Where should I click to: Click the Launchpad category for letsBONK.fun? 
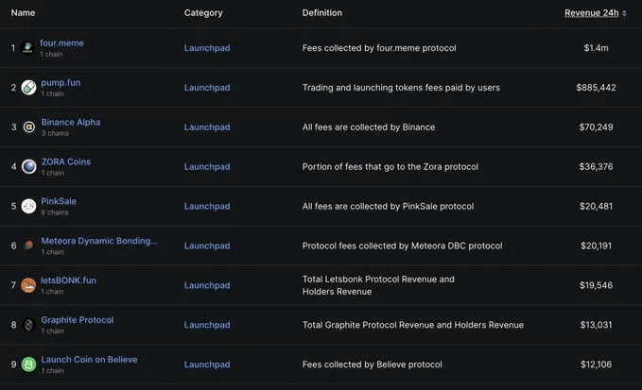(207, 285)
